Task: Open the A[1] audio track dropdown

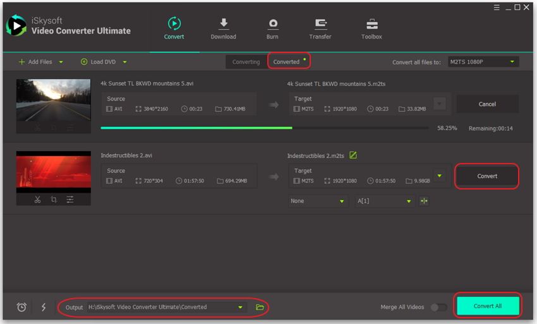Action: pos(384,201)
